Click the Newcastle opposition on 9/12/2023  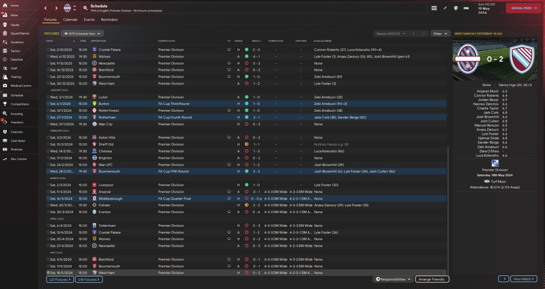point(106,63)
